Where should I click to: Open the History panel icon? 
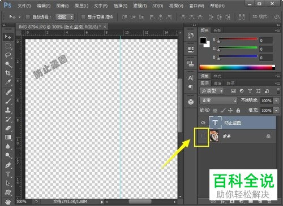coord(191,36)
